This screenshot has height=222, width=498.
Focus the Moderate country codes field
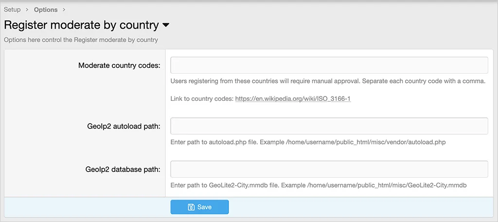click(329, 65)
